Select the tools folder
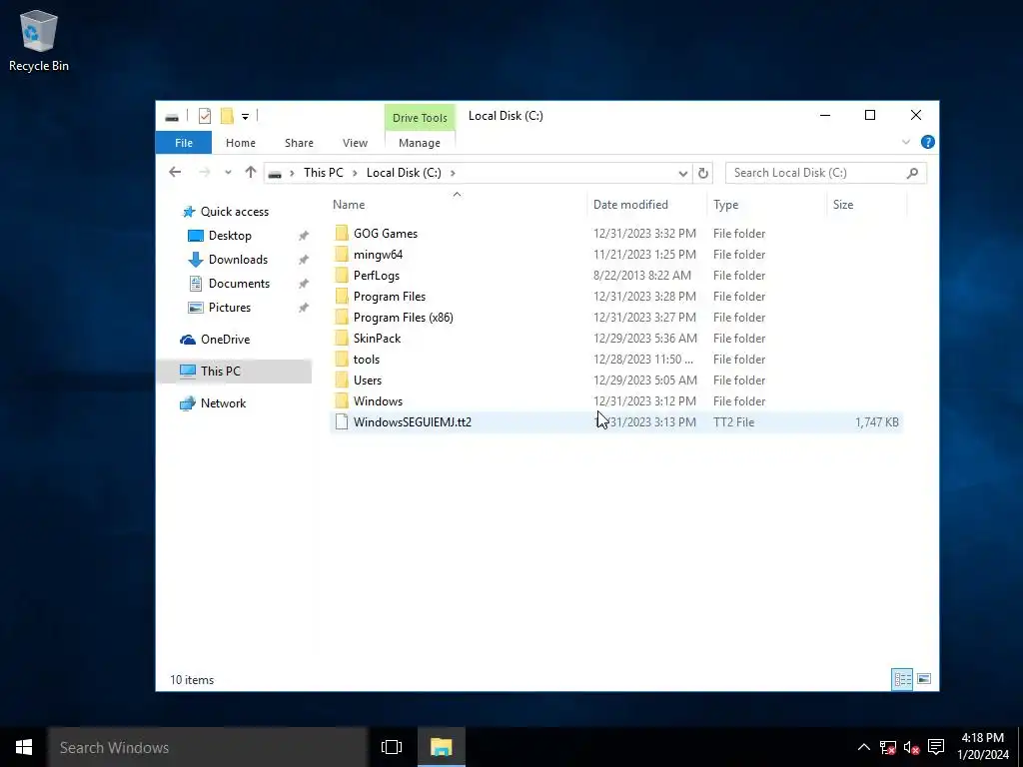 [366, 359]
